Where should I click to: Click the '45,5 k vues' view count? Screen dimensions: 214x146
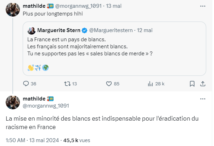tap(77, 140)
